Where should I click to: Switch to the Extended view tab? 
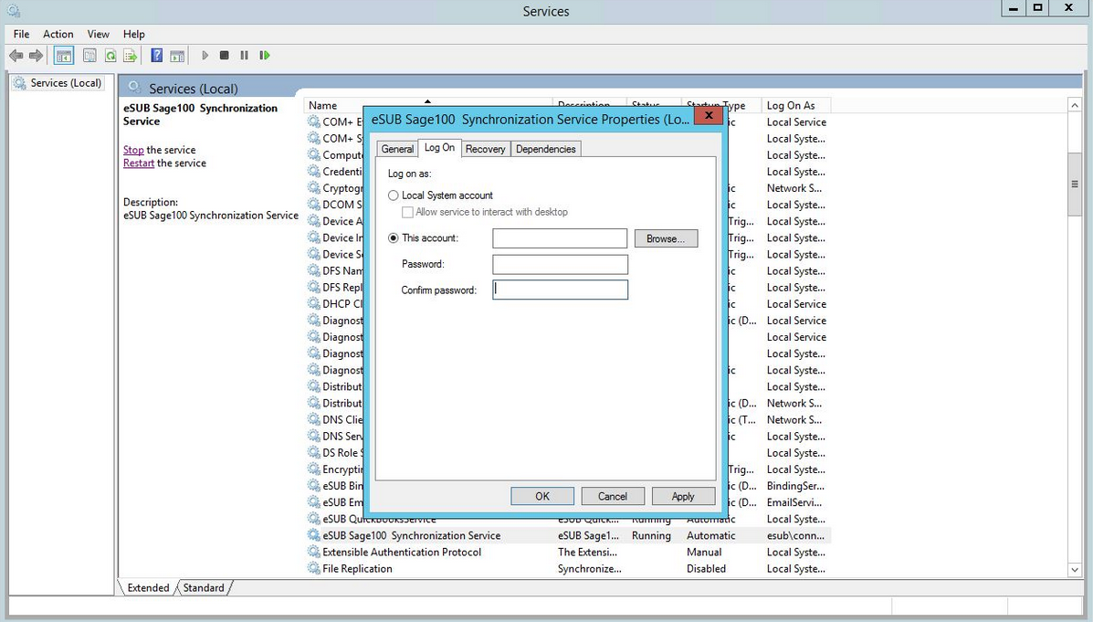click(x=148, y=588)
